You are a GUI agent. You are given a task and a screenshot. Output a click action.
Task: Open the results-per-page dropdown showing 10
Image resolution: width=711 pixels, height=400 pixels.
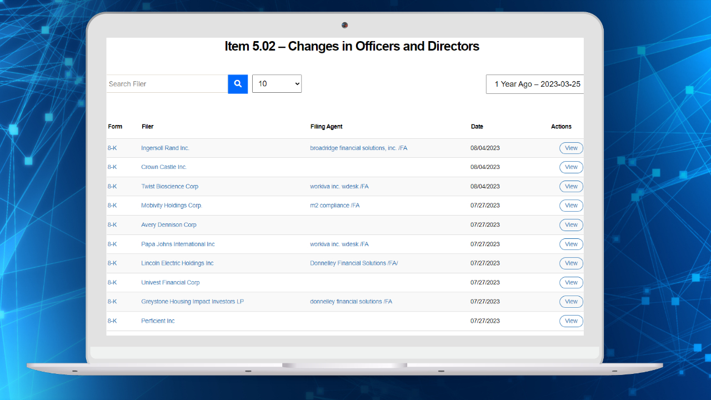pyautogui.click(x=277, y=84)
